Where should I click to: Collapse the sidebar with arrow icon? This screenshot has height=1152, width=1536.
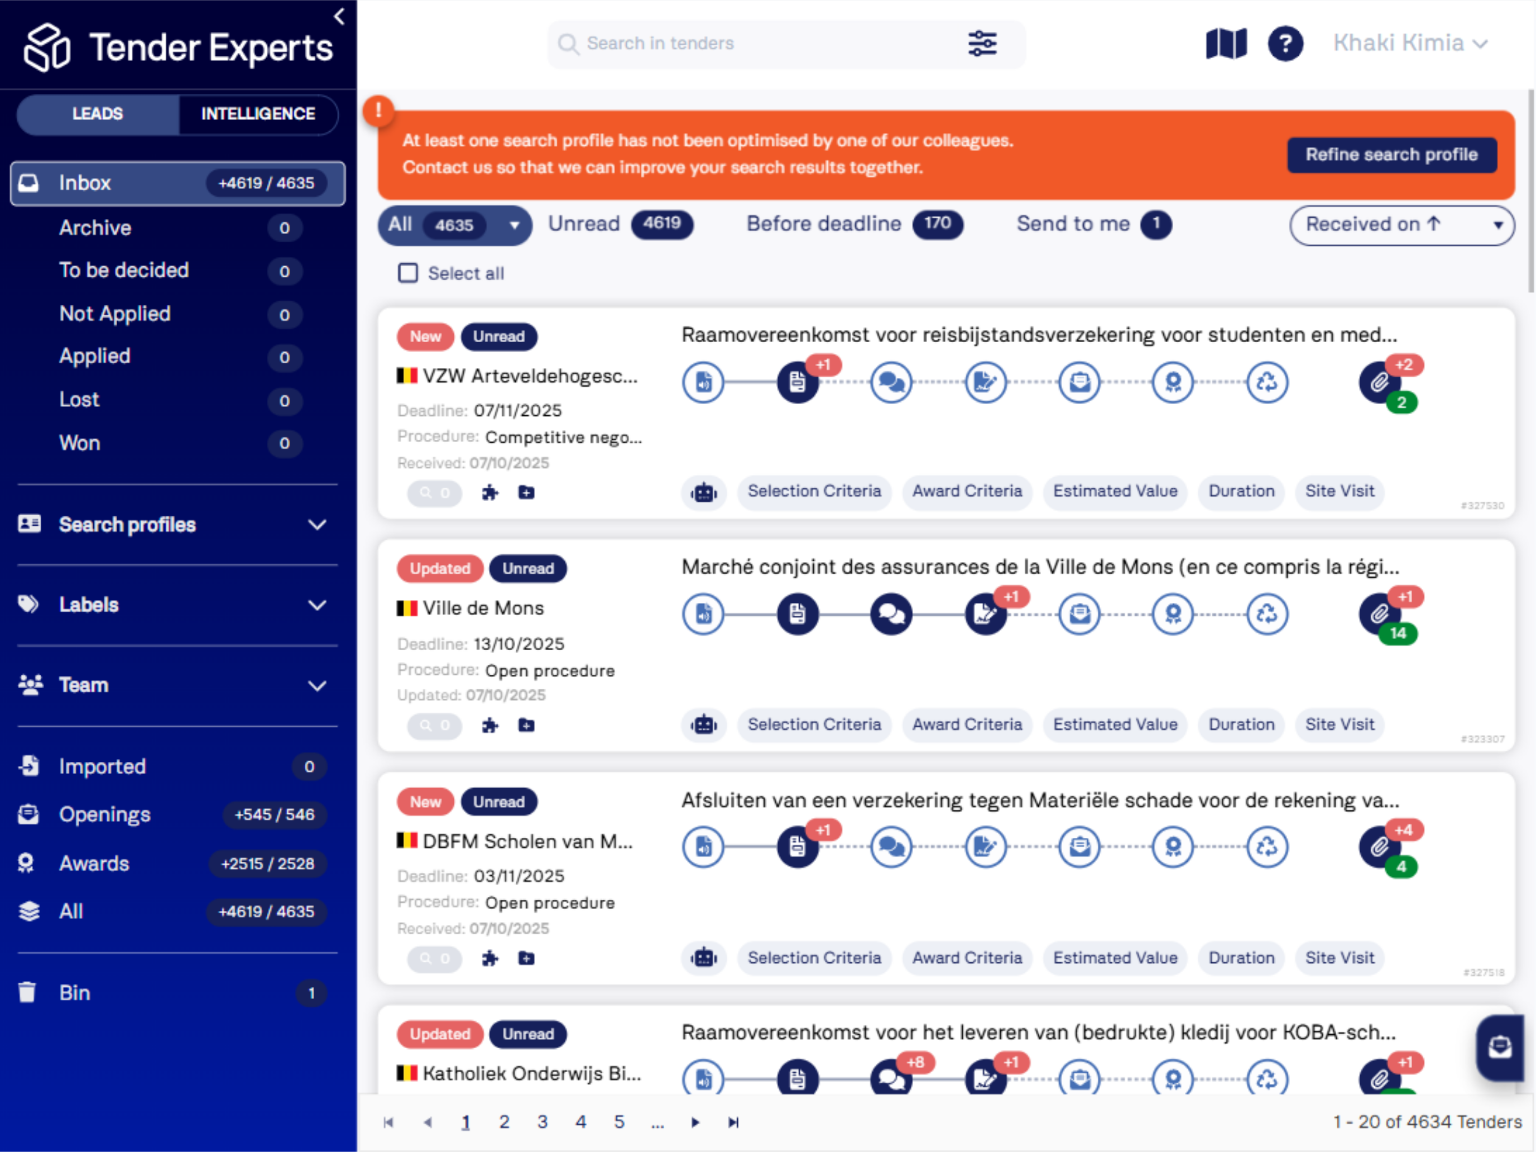339,16
